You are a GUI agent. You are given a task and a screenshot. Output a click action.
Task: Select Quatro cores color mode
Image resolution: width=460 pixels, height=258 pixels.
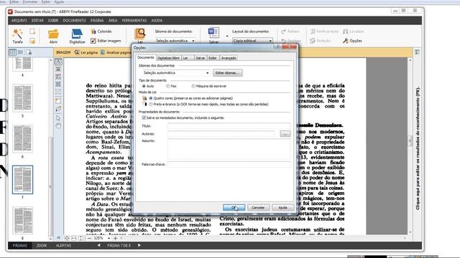(151, 98)
